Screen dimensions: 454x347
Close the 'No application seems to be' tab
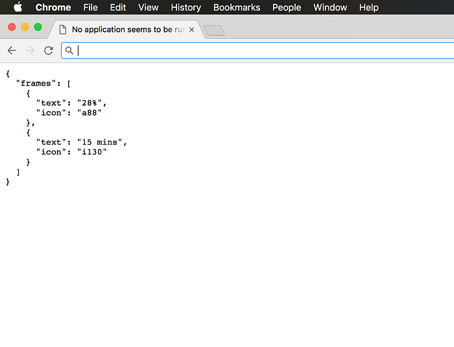tap(192, 30)
